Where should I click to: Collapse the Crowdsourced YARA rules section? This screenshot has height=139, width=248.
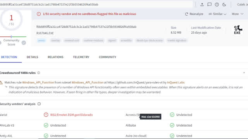point(244,73)
